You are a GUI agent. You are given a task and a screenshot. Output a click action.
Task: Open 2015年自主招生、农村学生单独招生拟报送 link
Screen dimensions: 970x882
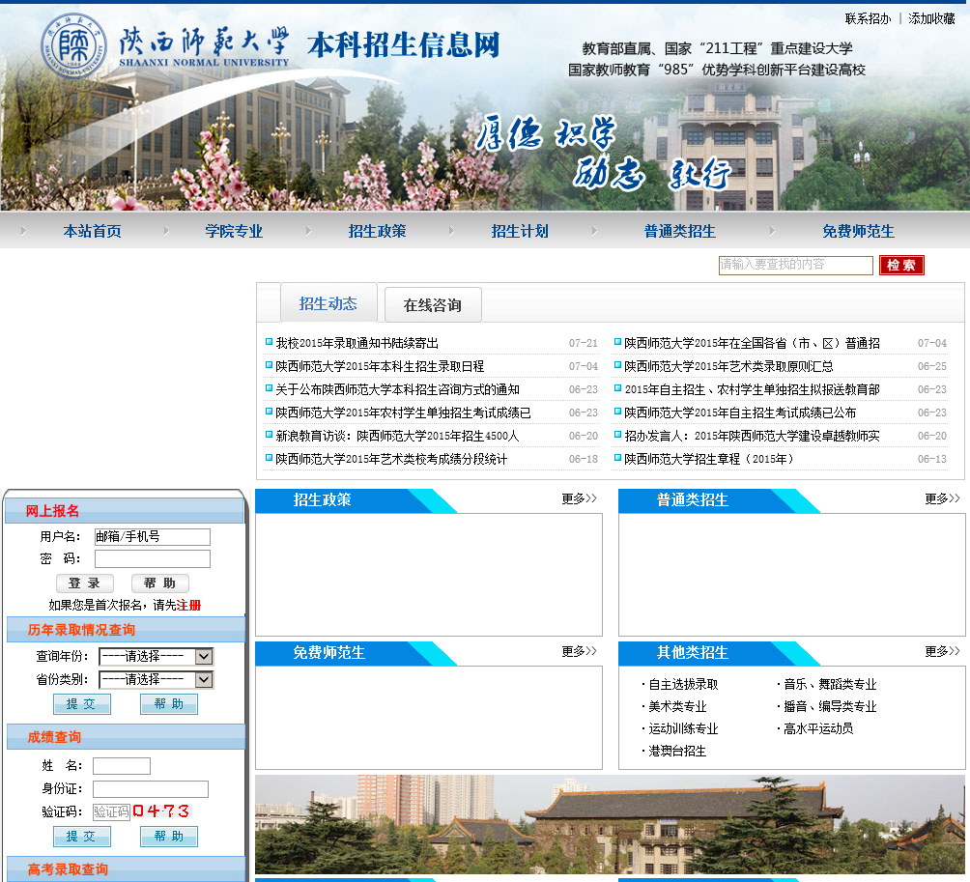click(752, 389)
